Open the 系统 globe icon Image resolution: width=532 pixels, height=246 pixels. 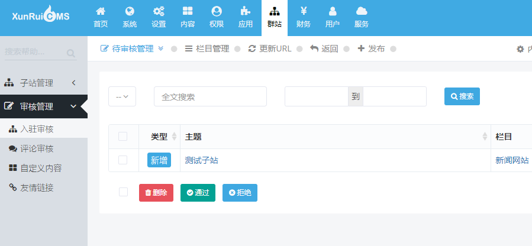coord(130,11)
